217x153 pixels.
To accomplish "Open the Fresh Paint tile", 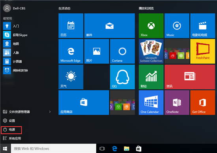I will (x=203, y=51).
